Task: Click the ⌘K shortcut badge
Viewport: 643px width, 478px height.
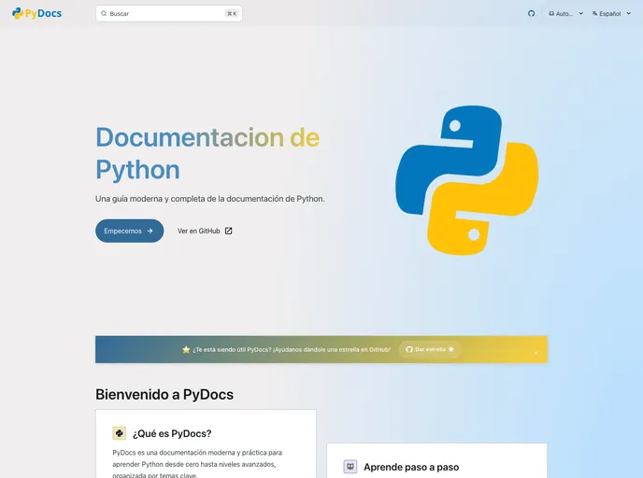Action: [x=232, y=13]
